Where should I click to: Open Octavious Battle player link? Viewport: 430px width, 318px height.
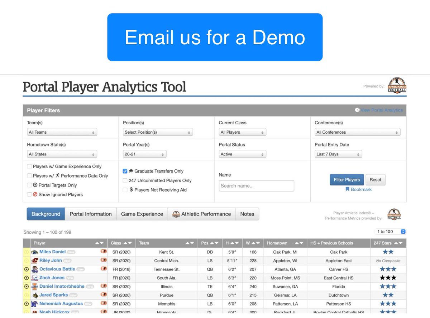[57, 269]
